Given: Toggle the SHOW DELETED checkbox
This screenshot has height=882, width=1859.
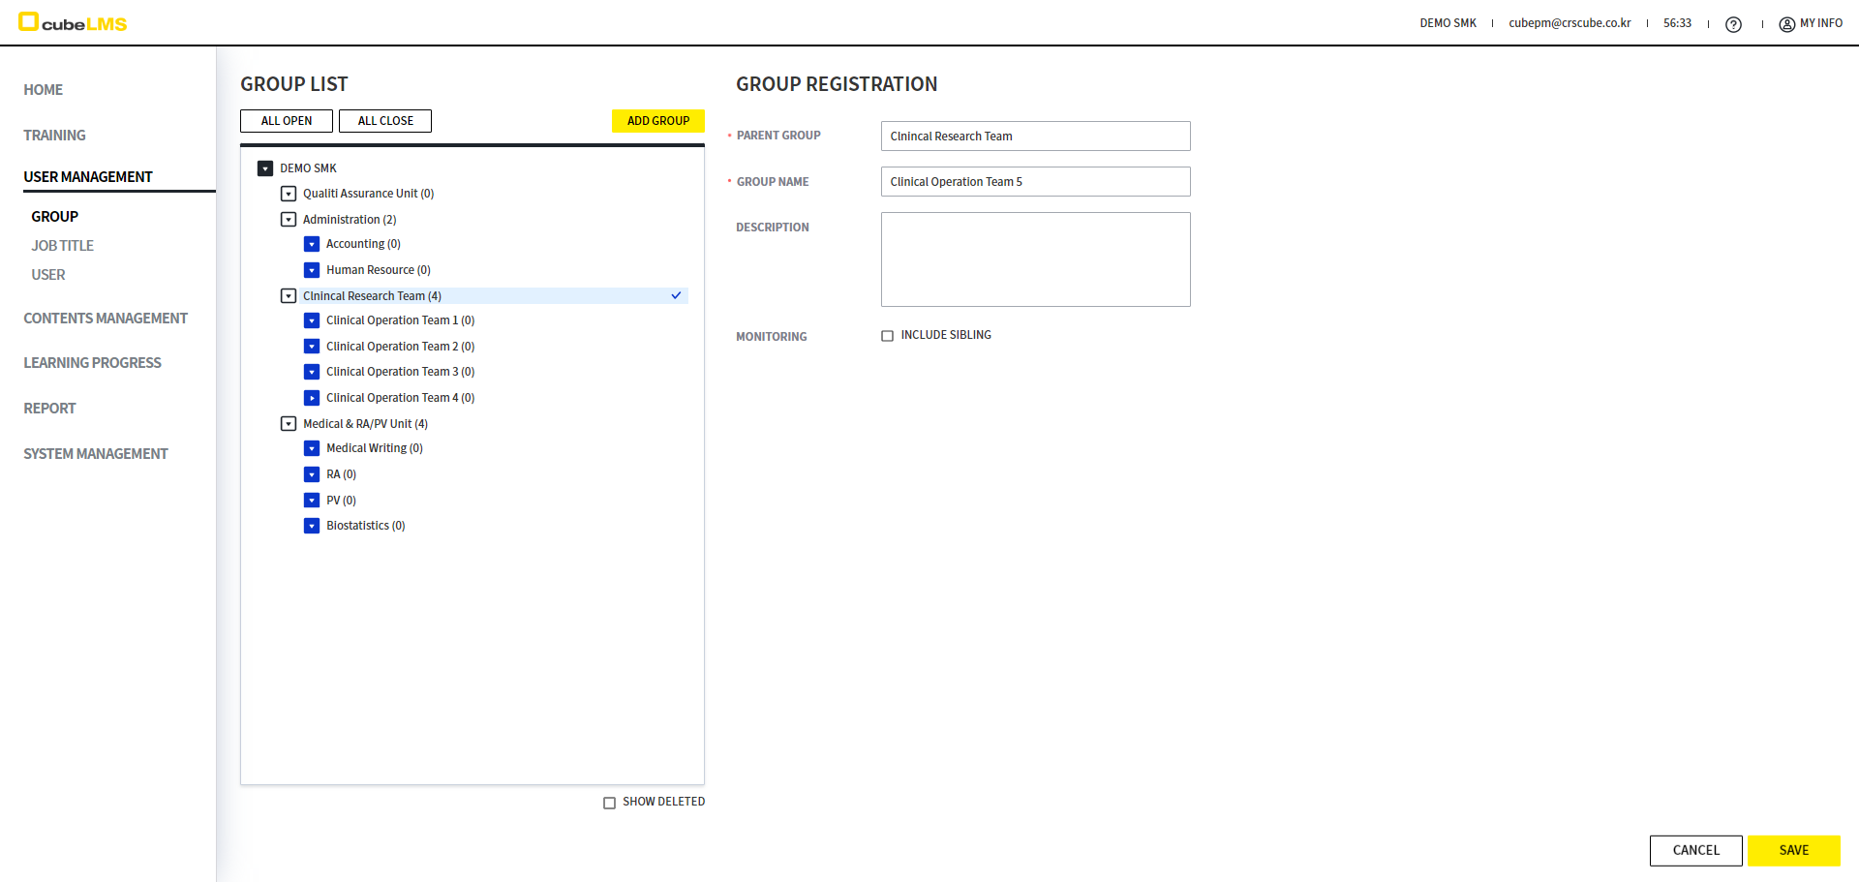Looking at the screenshot, I should [609, 803].
